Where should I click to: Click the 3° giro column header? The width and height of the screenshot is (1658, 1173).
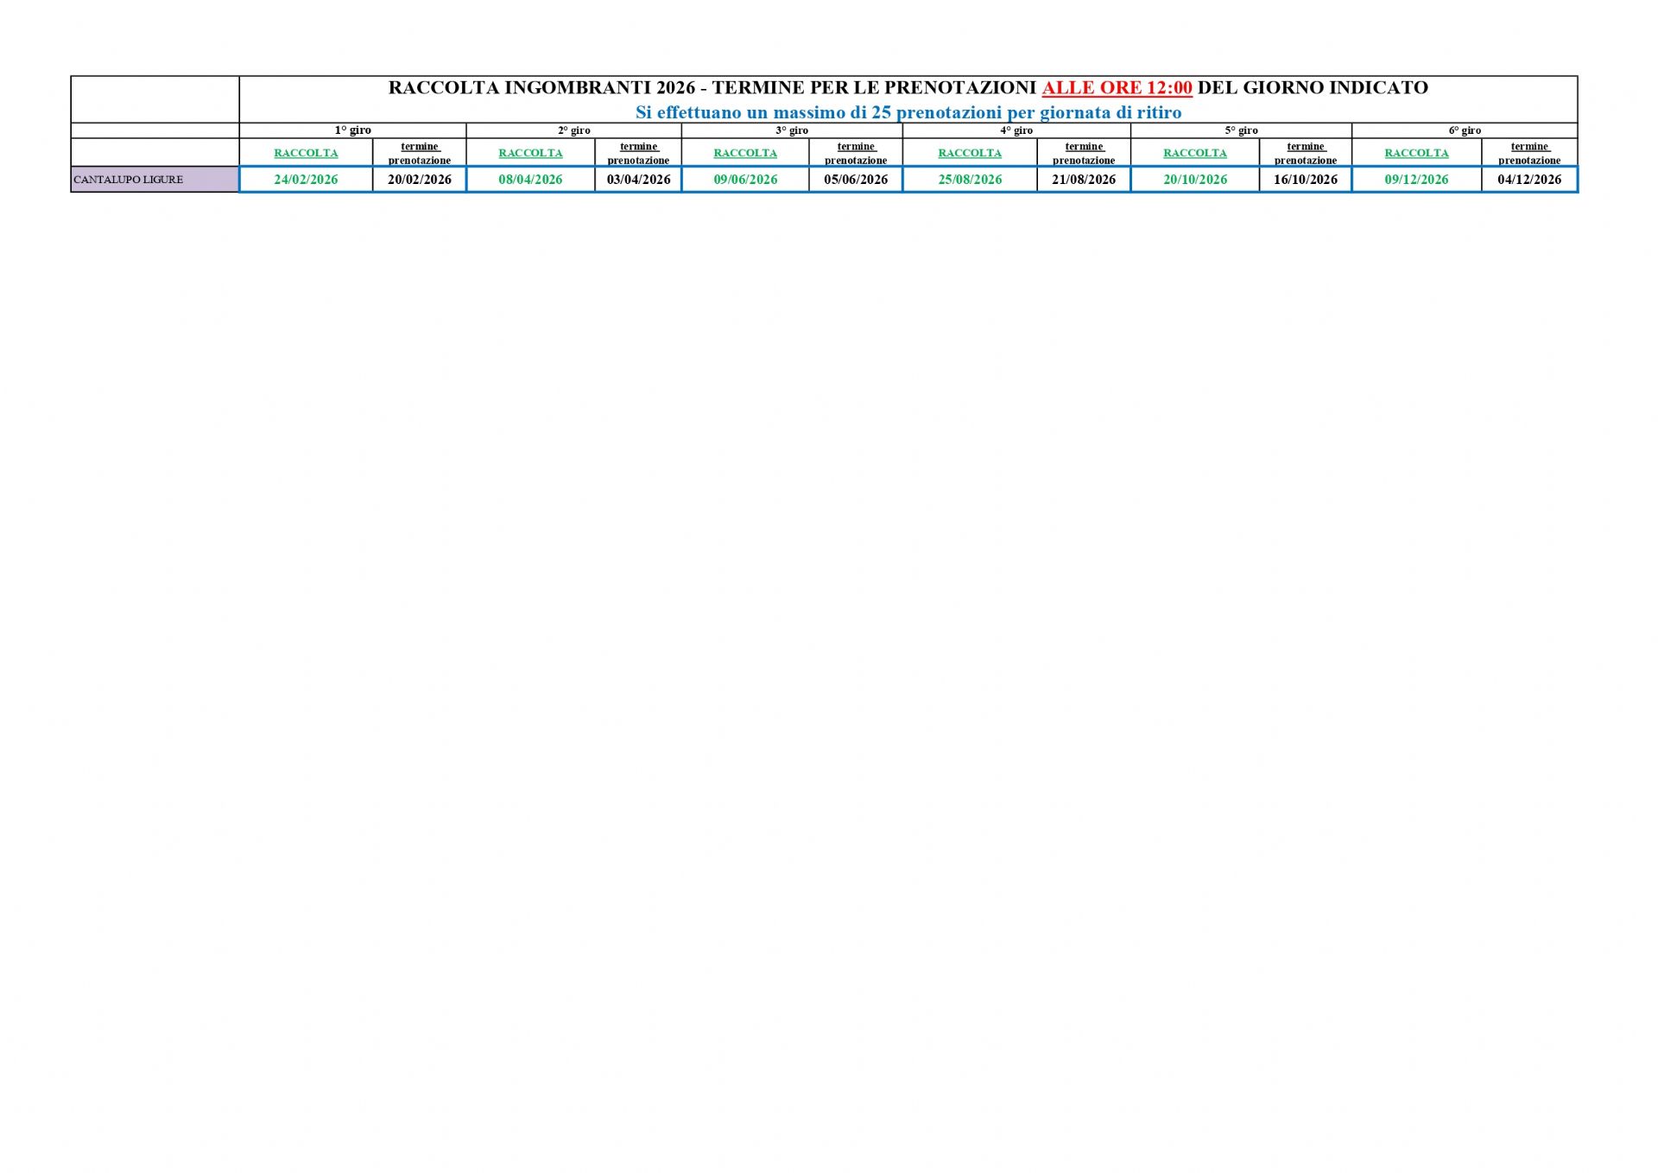[792, 130]
